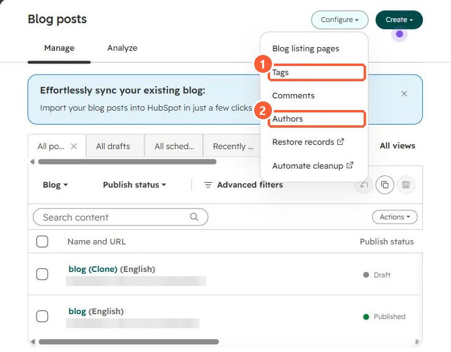Click the view tabs horizontal scrollbar
The image size is (451, 352).
127,162
